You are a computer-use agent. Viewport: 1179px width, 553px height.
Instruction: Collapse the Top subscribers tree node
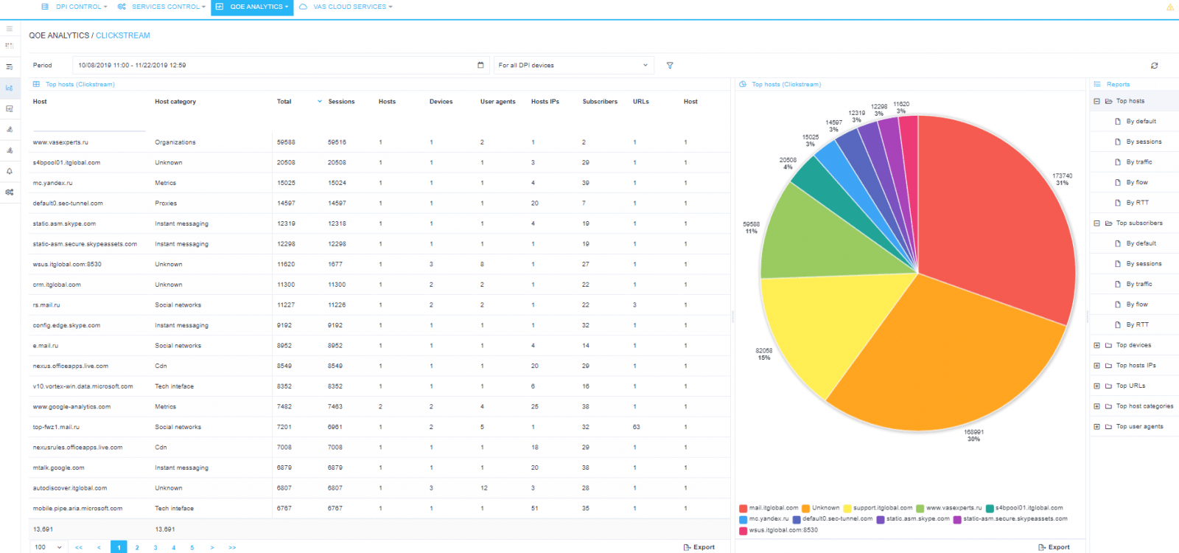pos(1097,223)
